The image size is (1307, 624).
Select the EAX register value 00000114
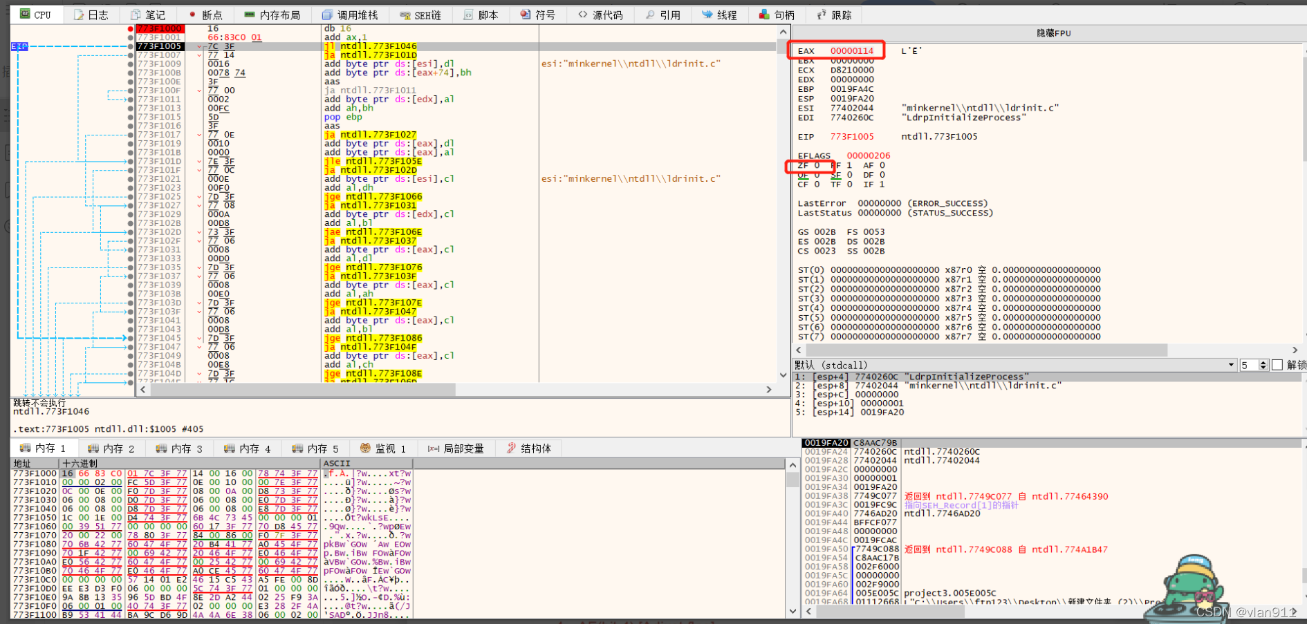[852, 51]
